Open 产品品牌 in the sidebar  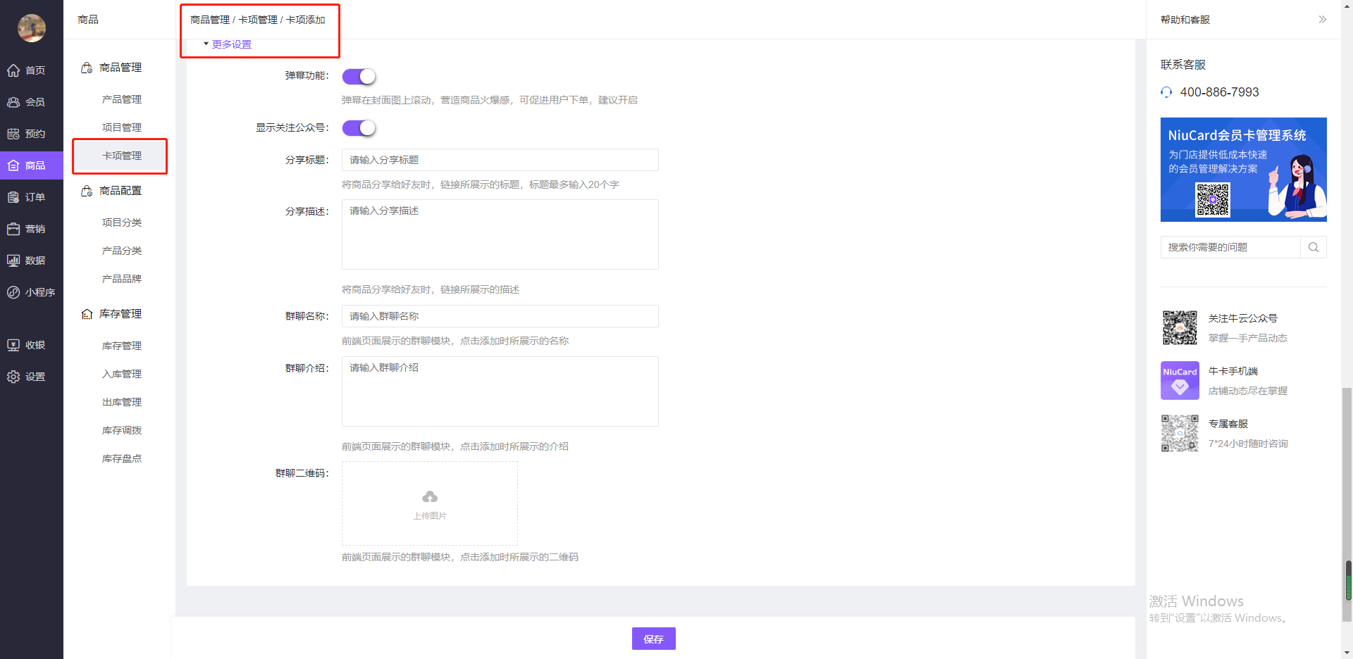122,279
